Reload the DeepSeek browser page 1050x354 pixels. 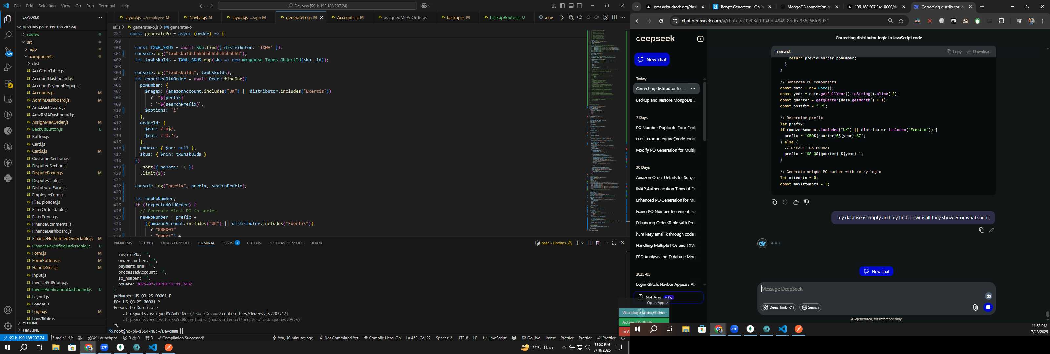click(x=661, y=21)
